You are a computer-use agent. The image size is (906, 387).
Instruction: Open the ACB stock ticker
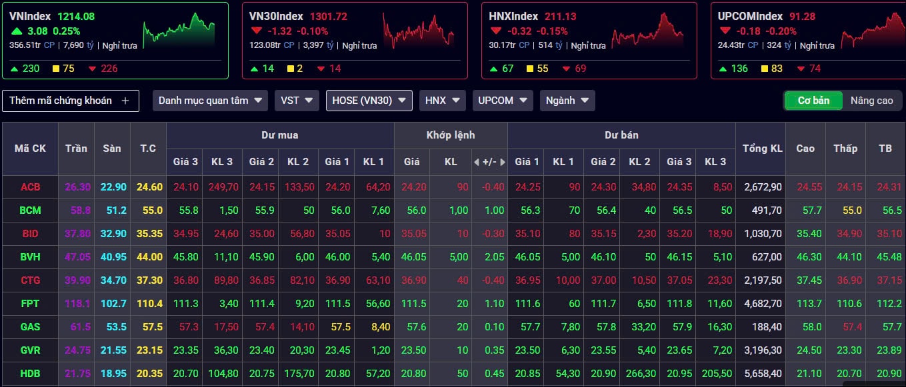click(x=30, y=187)
